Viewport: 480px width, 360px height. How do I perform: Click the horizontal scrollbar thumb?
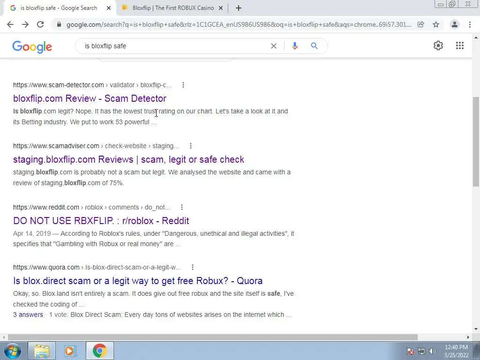coord(212,337)
